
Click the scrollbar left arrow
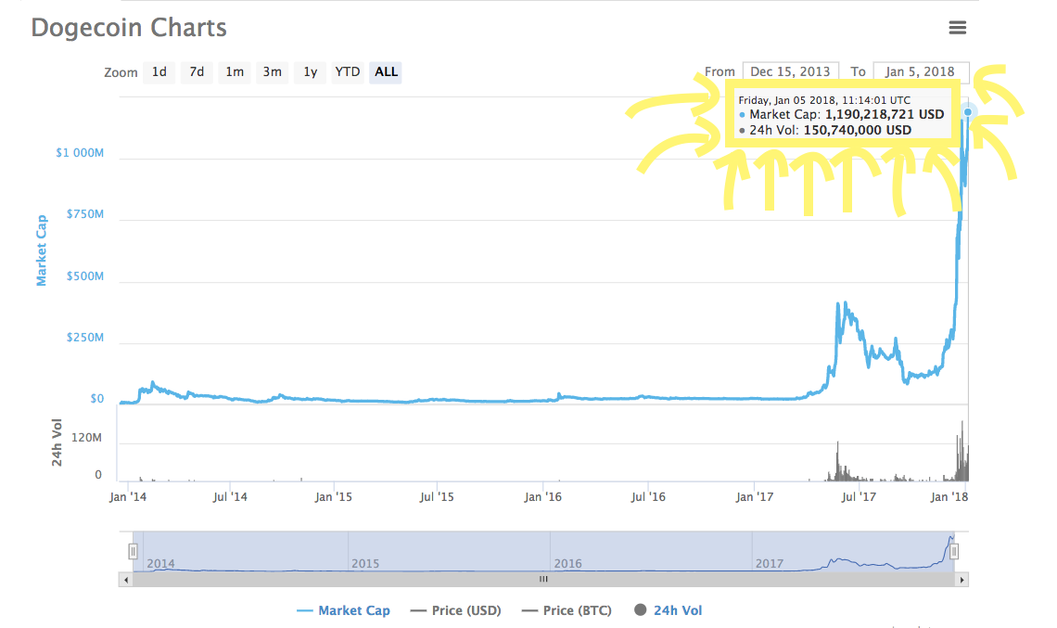pyautogui.click(x=125, y=579)
